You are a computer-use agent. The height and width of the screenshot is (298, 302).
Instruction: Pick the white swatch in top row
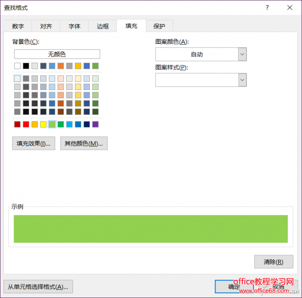point(17,66)
